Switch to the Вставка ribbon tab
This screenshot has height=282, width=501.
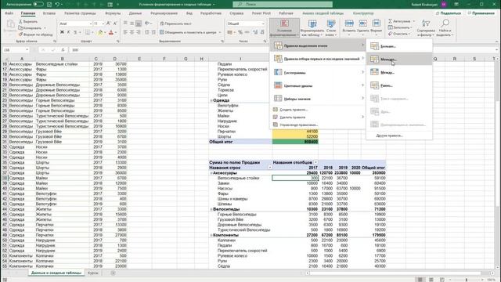tap(49, 13)
